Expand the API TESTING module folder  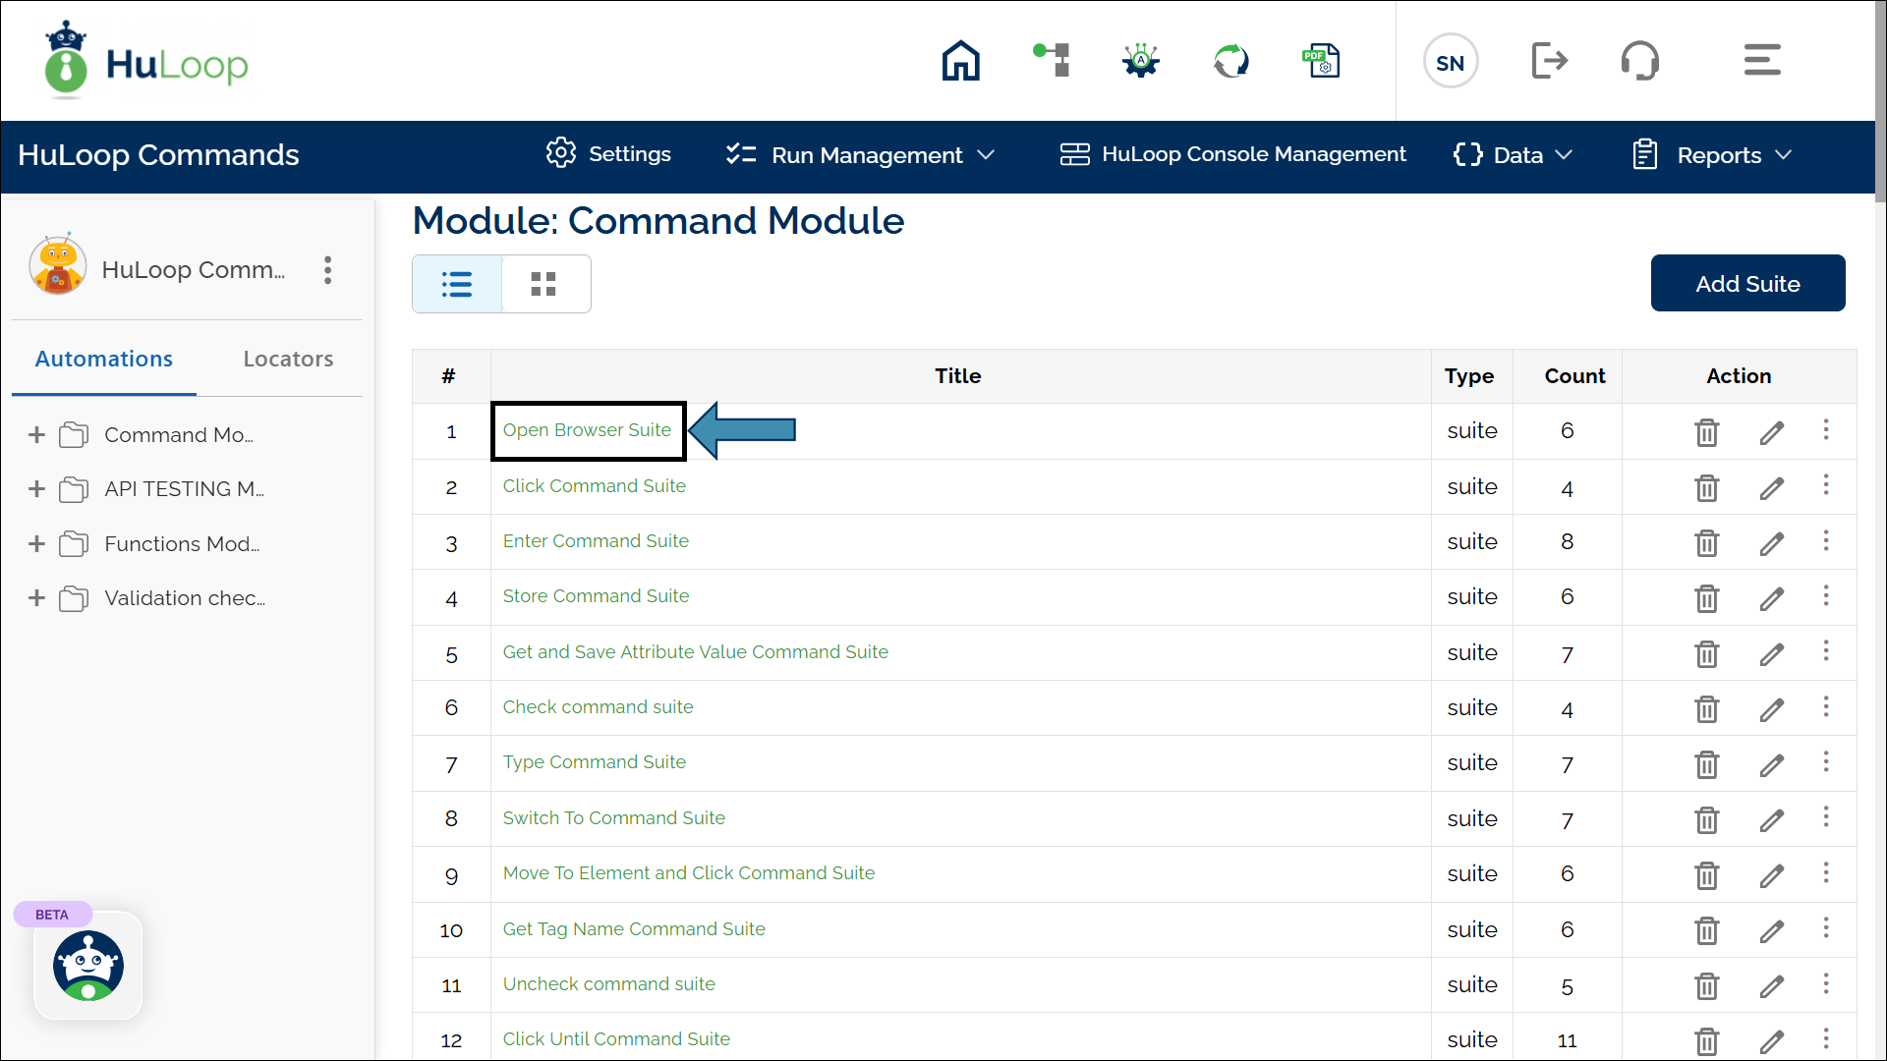coord(36,489)
